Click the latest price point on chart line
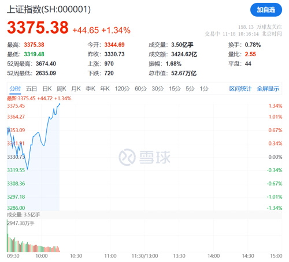The image size is (289, 262). [60, 104]
